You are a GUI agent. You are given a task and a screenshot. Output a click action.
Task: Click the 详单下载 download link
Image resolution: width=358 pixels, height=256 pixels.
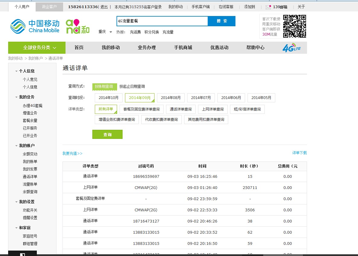pyautogui.click(x=299, y=153)
